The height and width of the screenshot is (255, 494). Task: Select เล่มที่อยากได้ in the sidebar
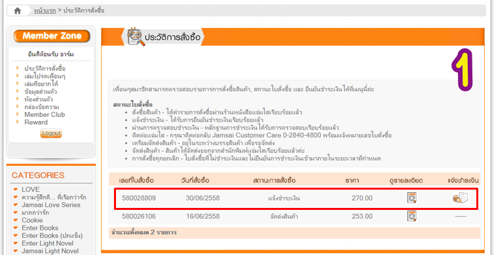(x=41, y=84)
